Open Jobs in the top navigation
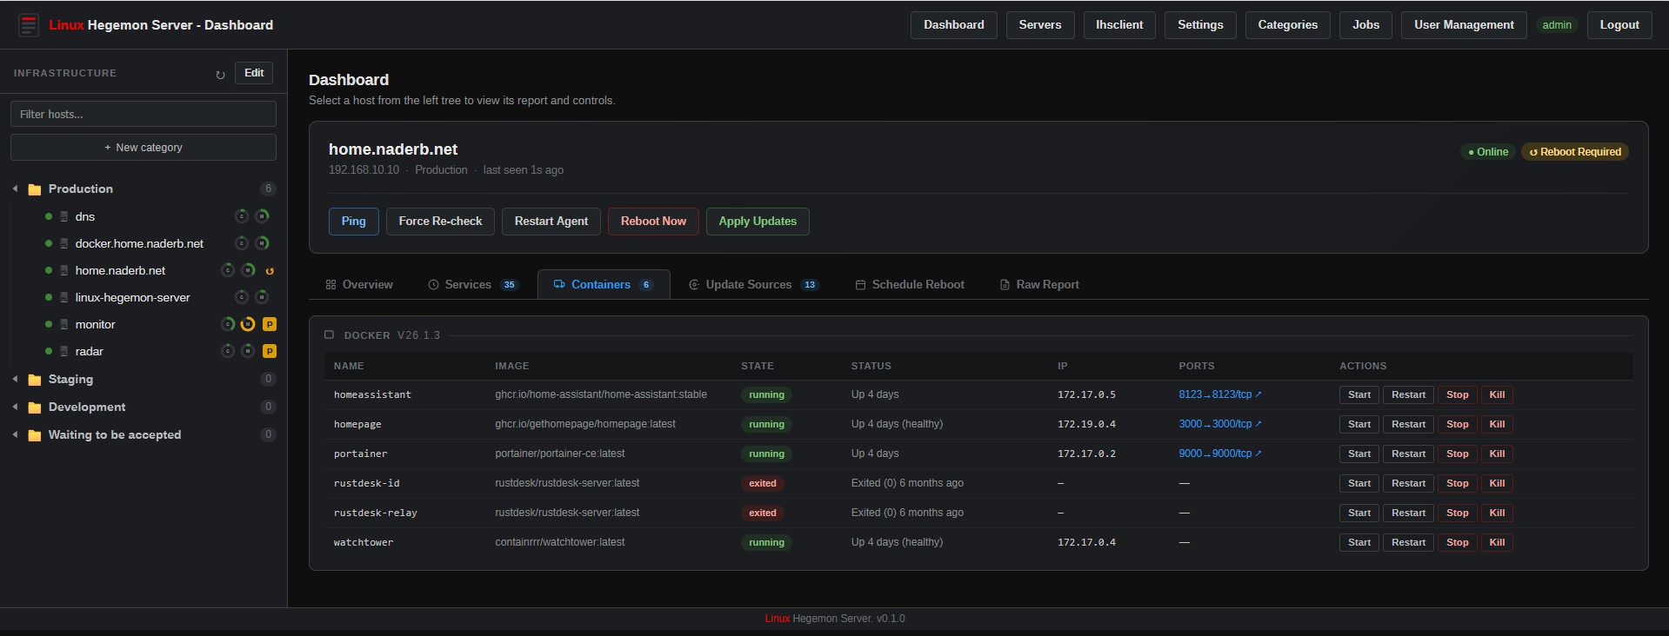Image resolution: width=1669 pixels, height=636 pixels. [1365, 25]
